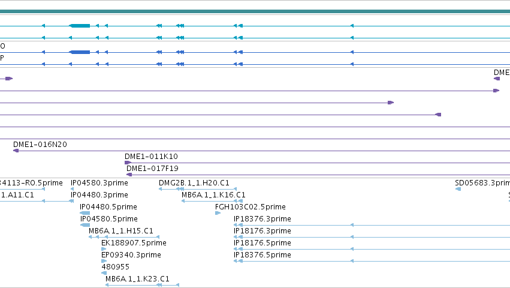Screen dimensions: 510x288
Task: Click the 480955 feature label
Action: pos(115,267)
